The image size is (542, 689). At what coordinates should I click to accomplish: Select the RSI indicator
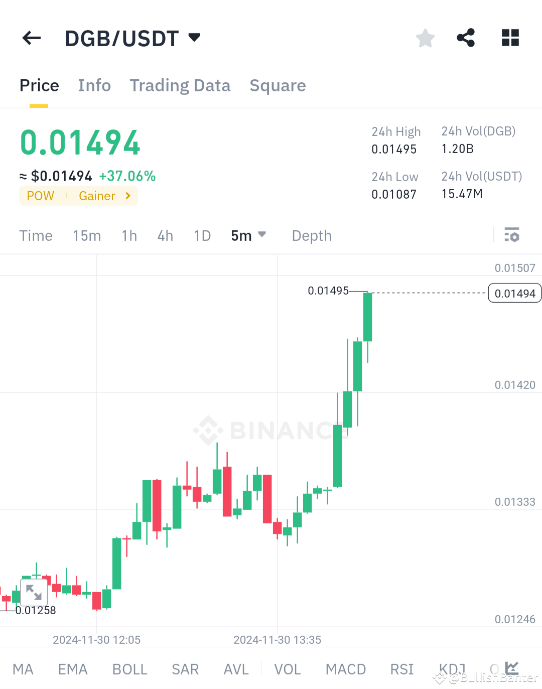click(x=401, y=669)
